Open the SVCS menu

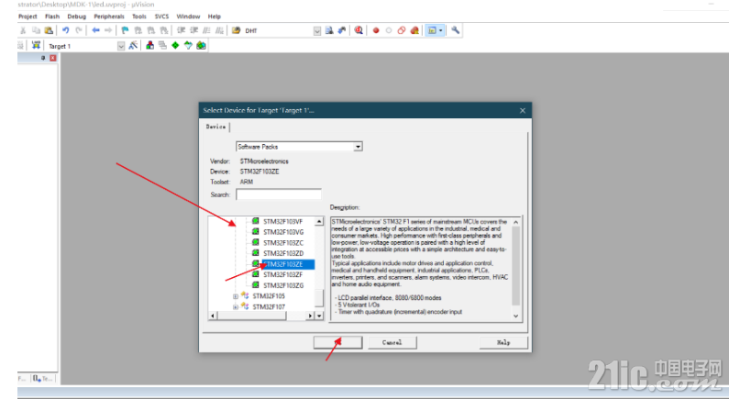161,17
